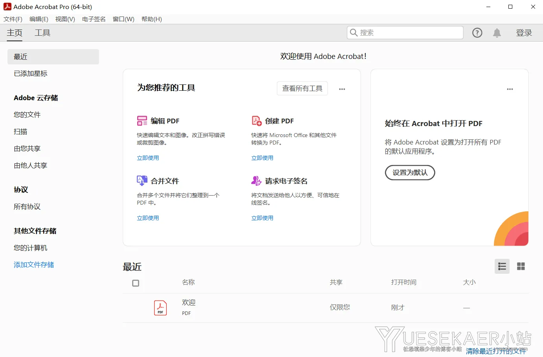Open more options in default PDF card
The height and width of the screenshot is (357, 543).
click(510, 89)
